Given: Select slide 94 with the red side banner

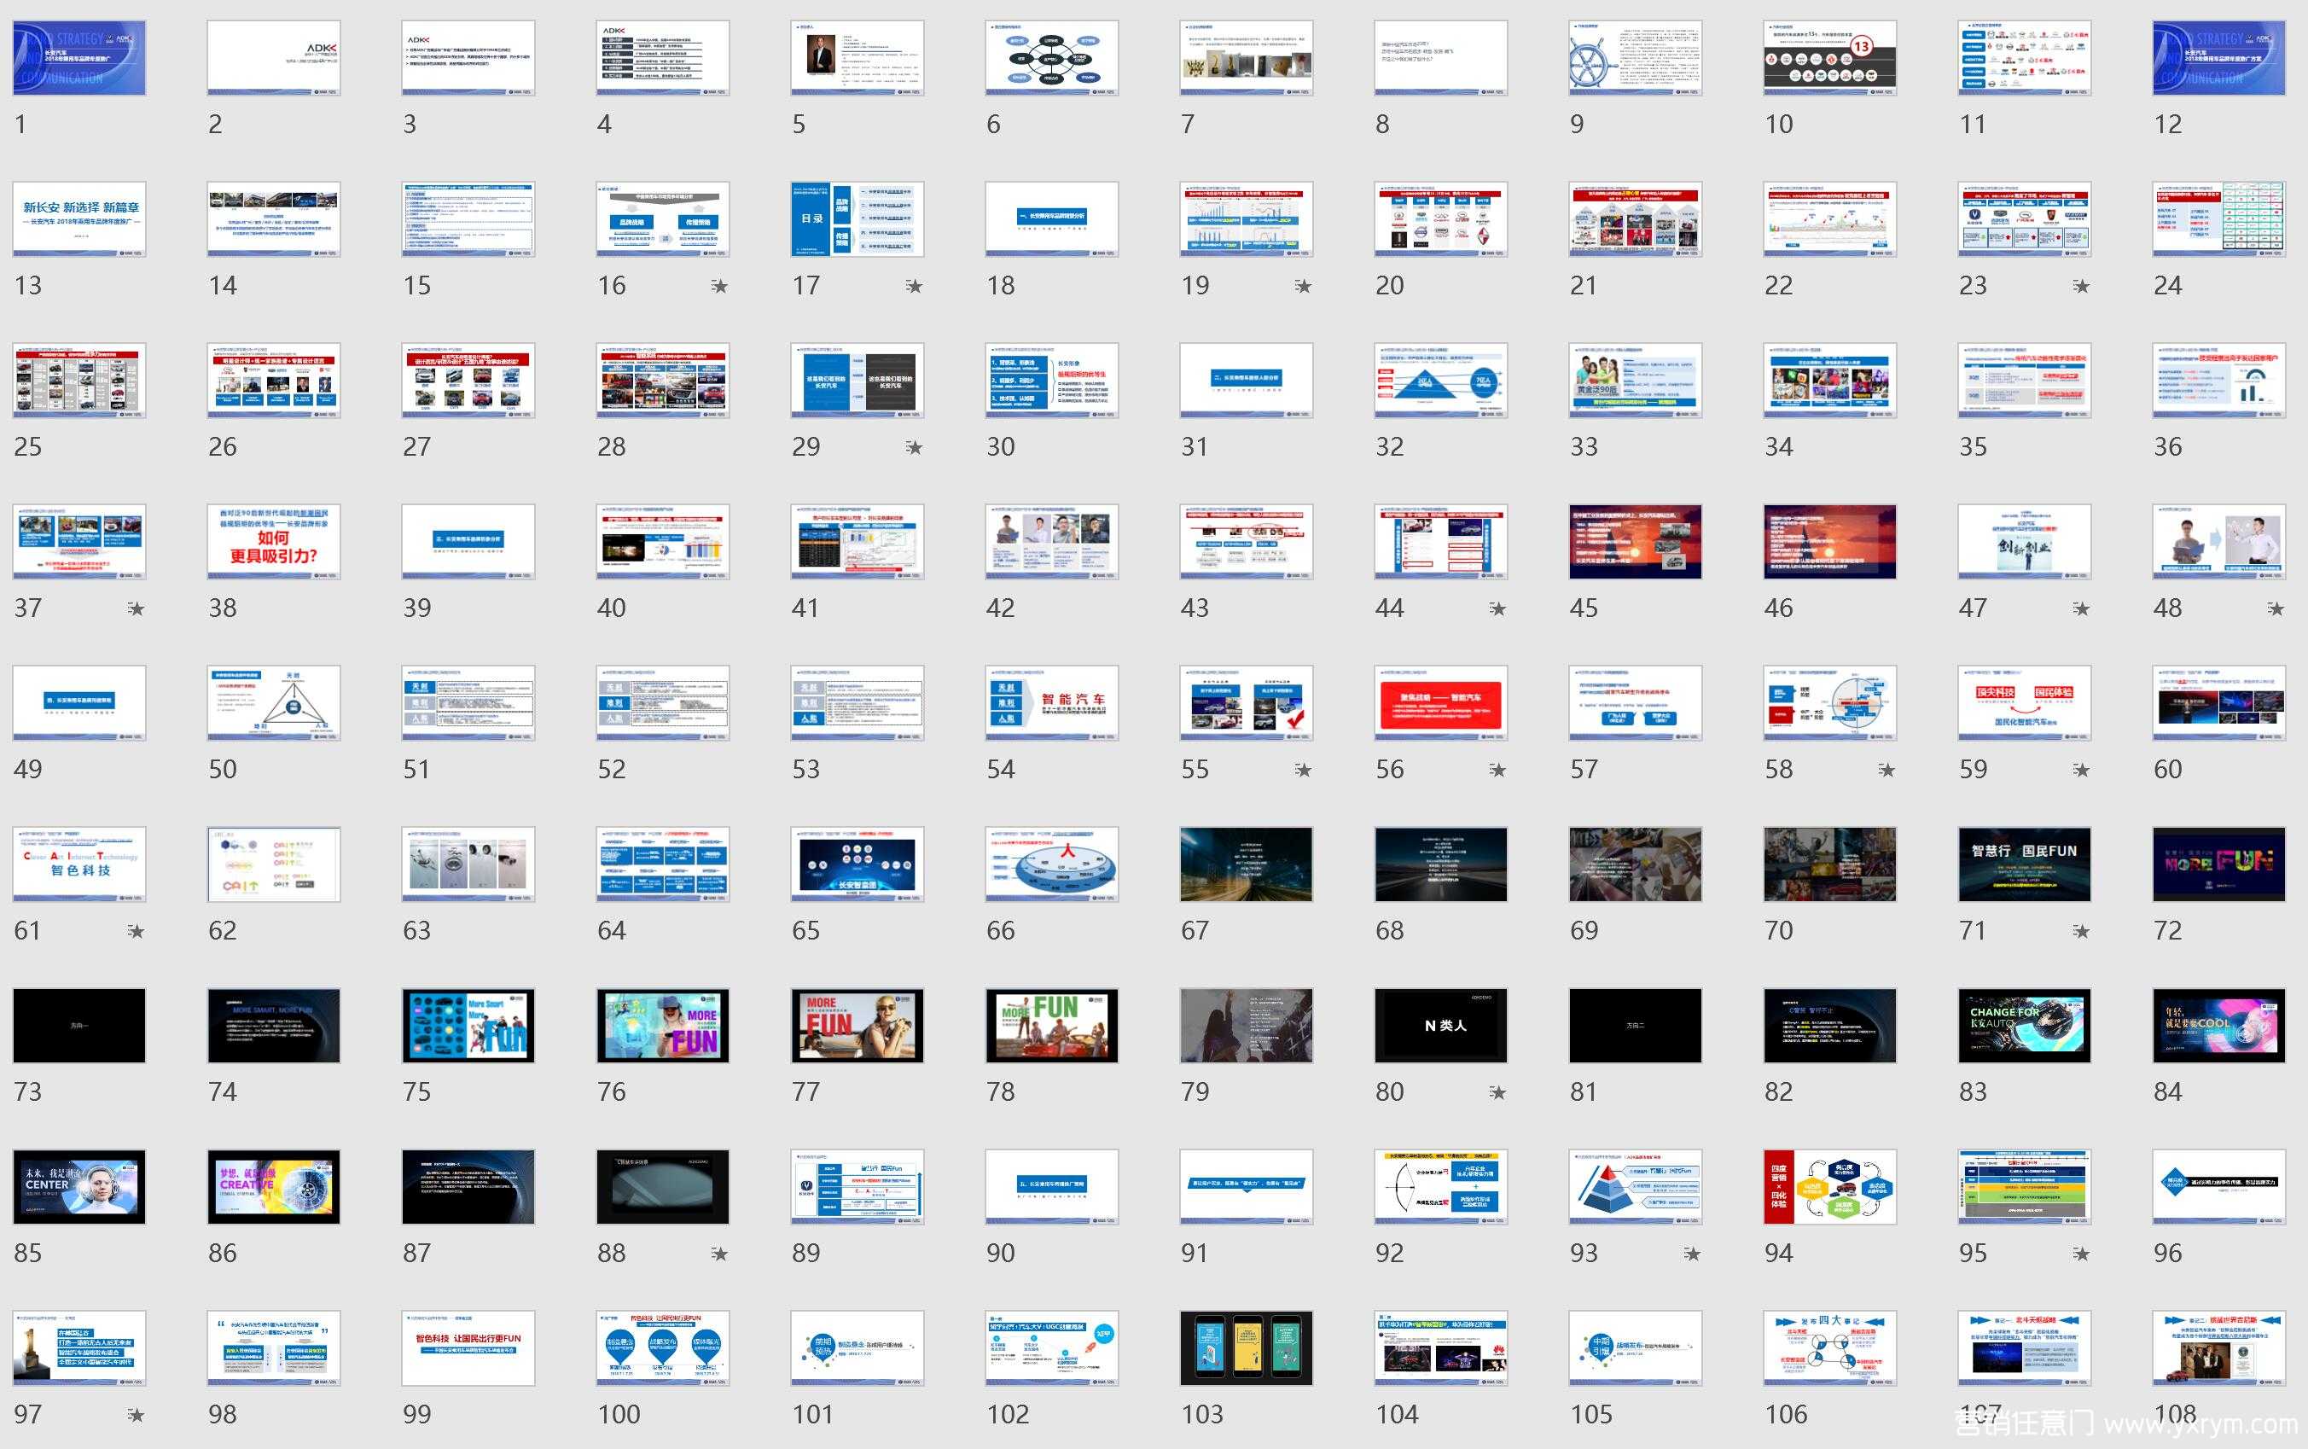Looking at the screenshot, I should pos(1829,1186).
